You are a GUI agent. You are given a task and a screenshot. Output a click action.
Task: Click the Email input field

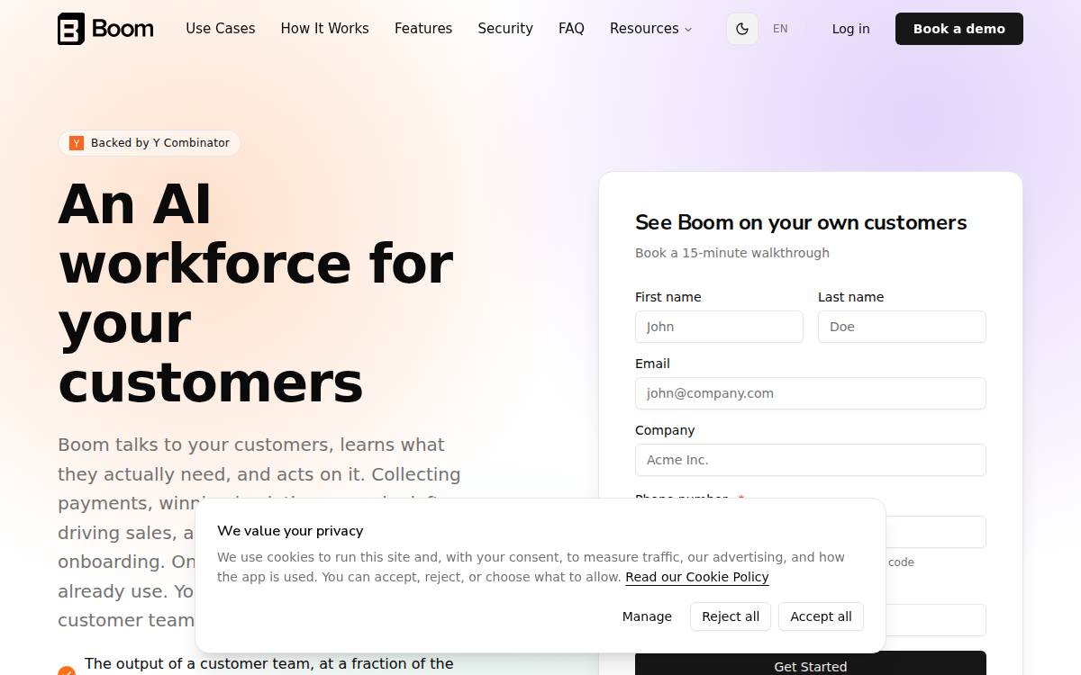(x=811, y=393)
